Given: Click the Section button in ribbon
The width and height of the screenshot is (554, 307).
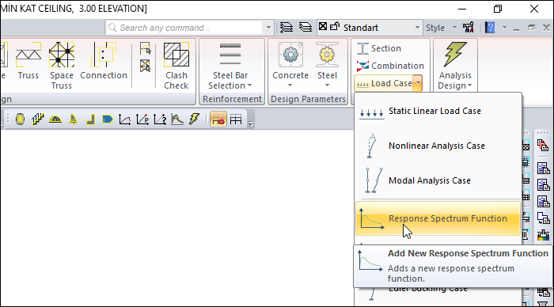Looking at the screenshot, I should [379, 48].
